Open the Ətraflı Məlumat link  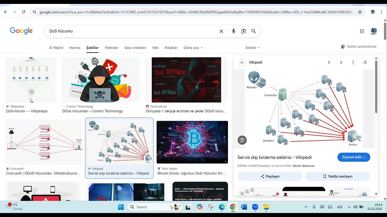point(304,166)
